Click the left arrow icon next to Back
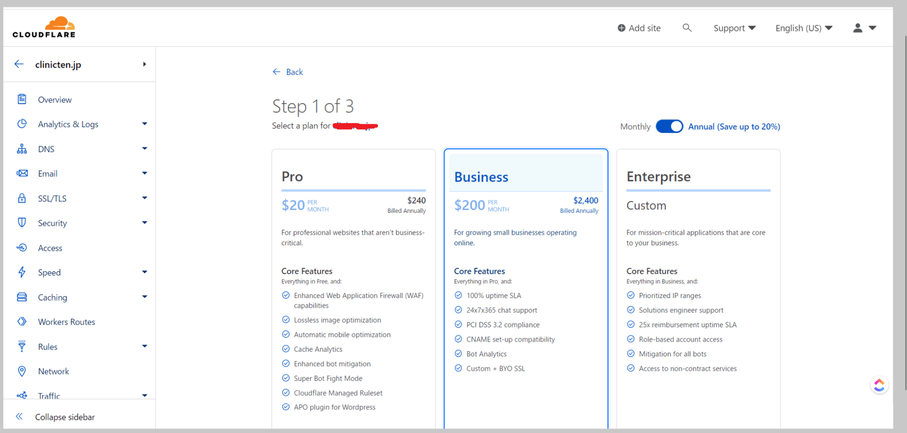The width and height of the screenshot is (907, 433). 277,72
